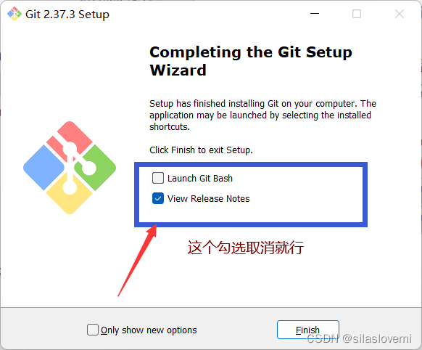Image resolution: width=422 pixels, height=350 pixels.
Task: Click the grayed-out maximize button
Action: pyautogui.click(x=357, y=14)
